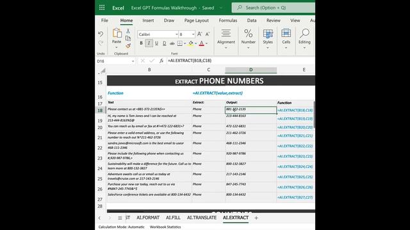Open Fill Color dropdown arrow

tap(196, 43)
